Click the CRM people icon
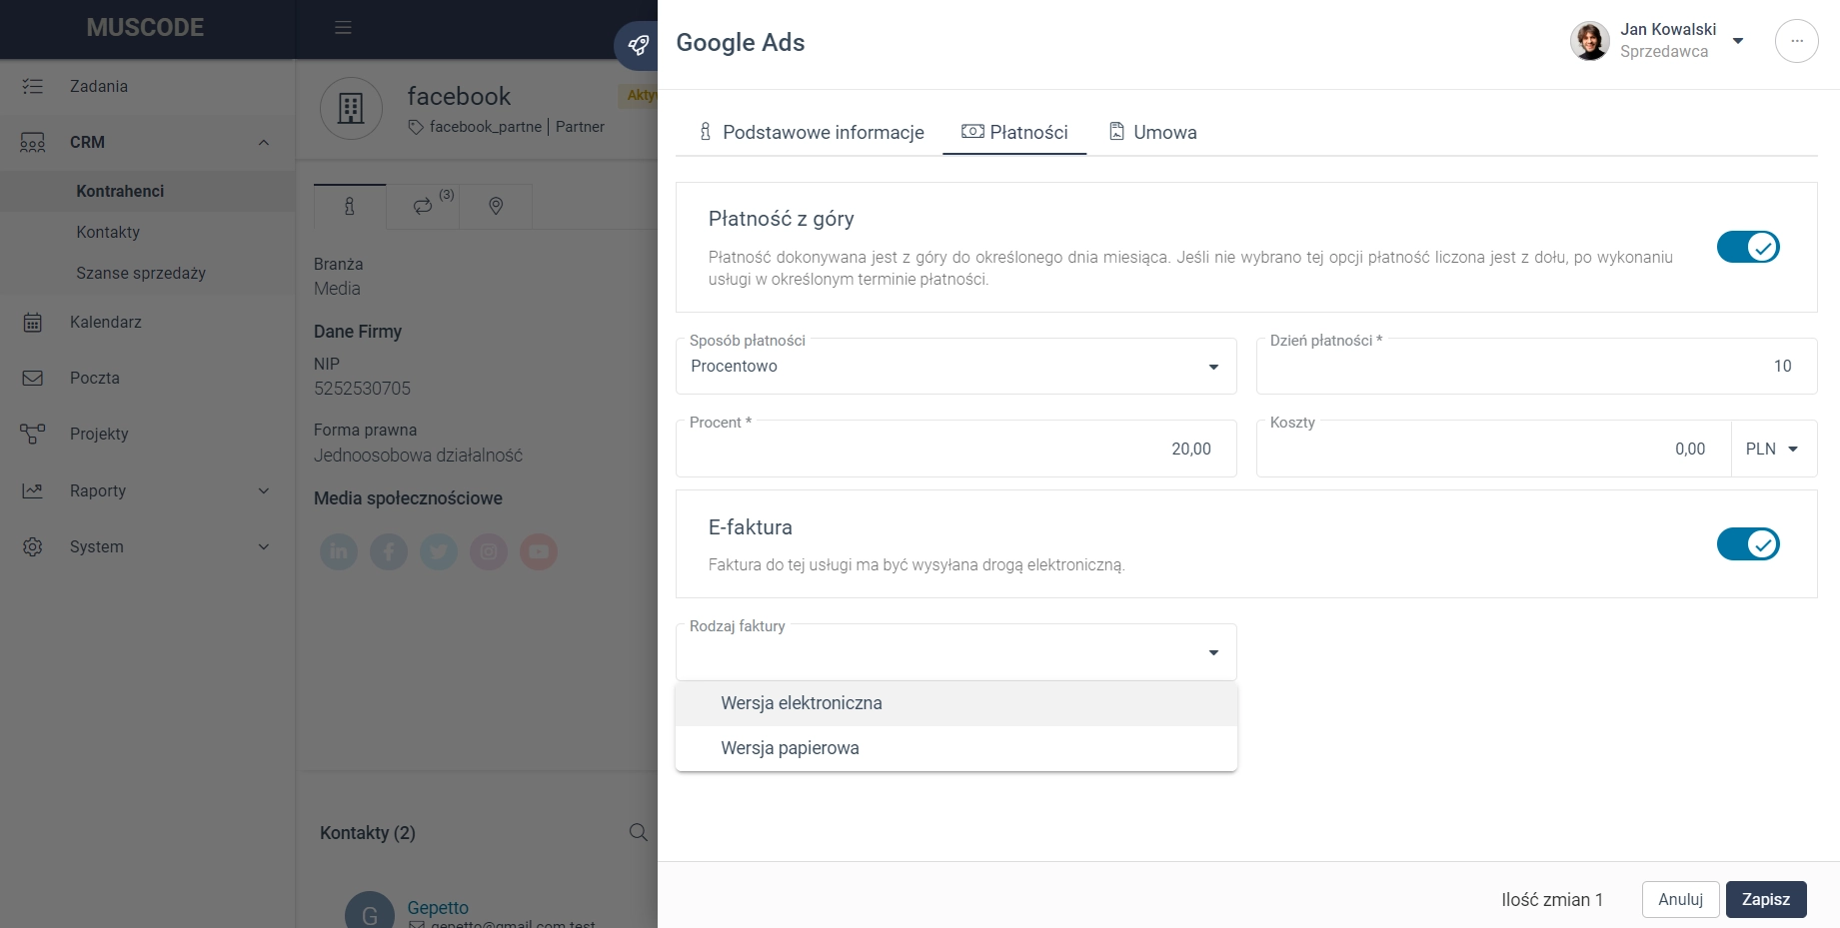Image resolution: width=1840 pixels, height=928 pixels. point(33,142)
